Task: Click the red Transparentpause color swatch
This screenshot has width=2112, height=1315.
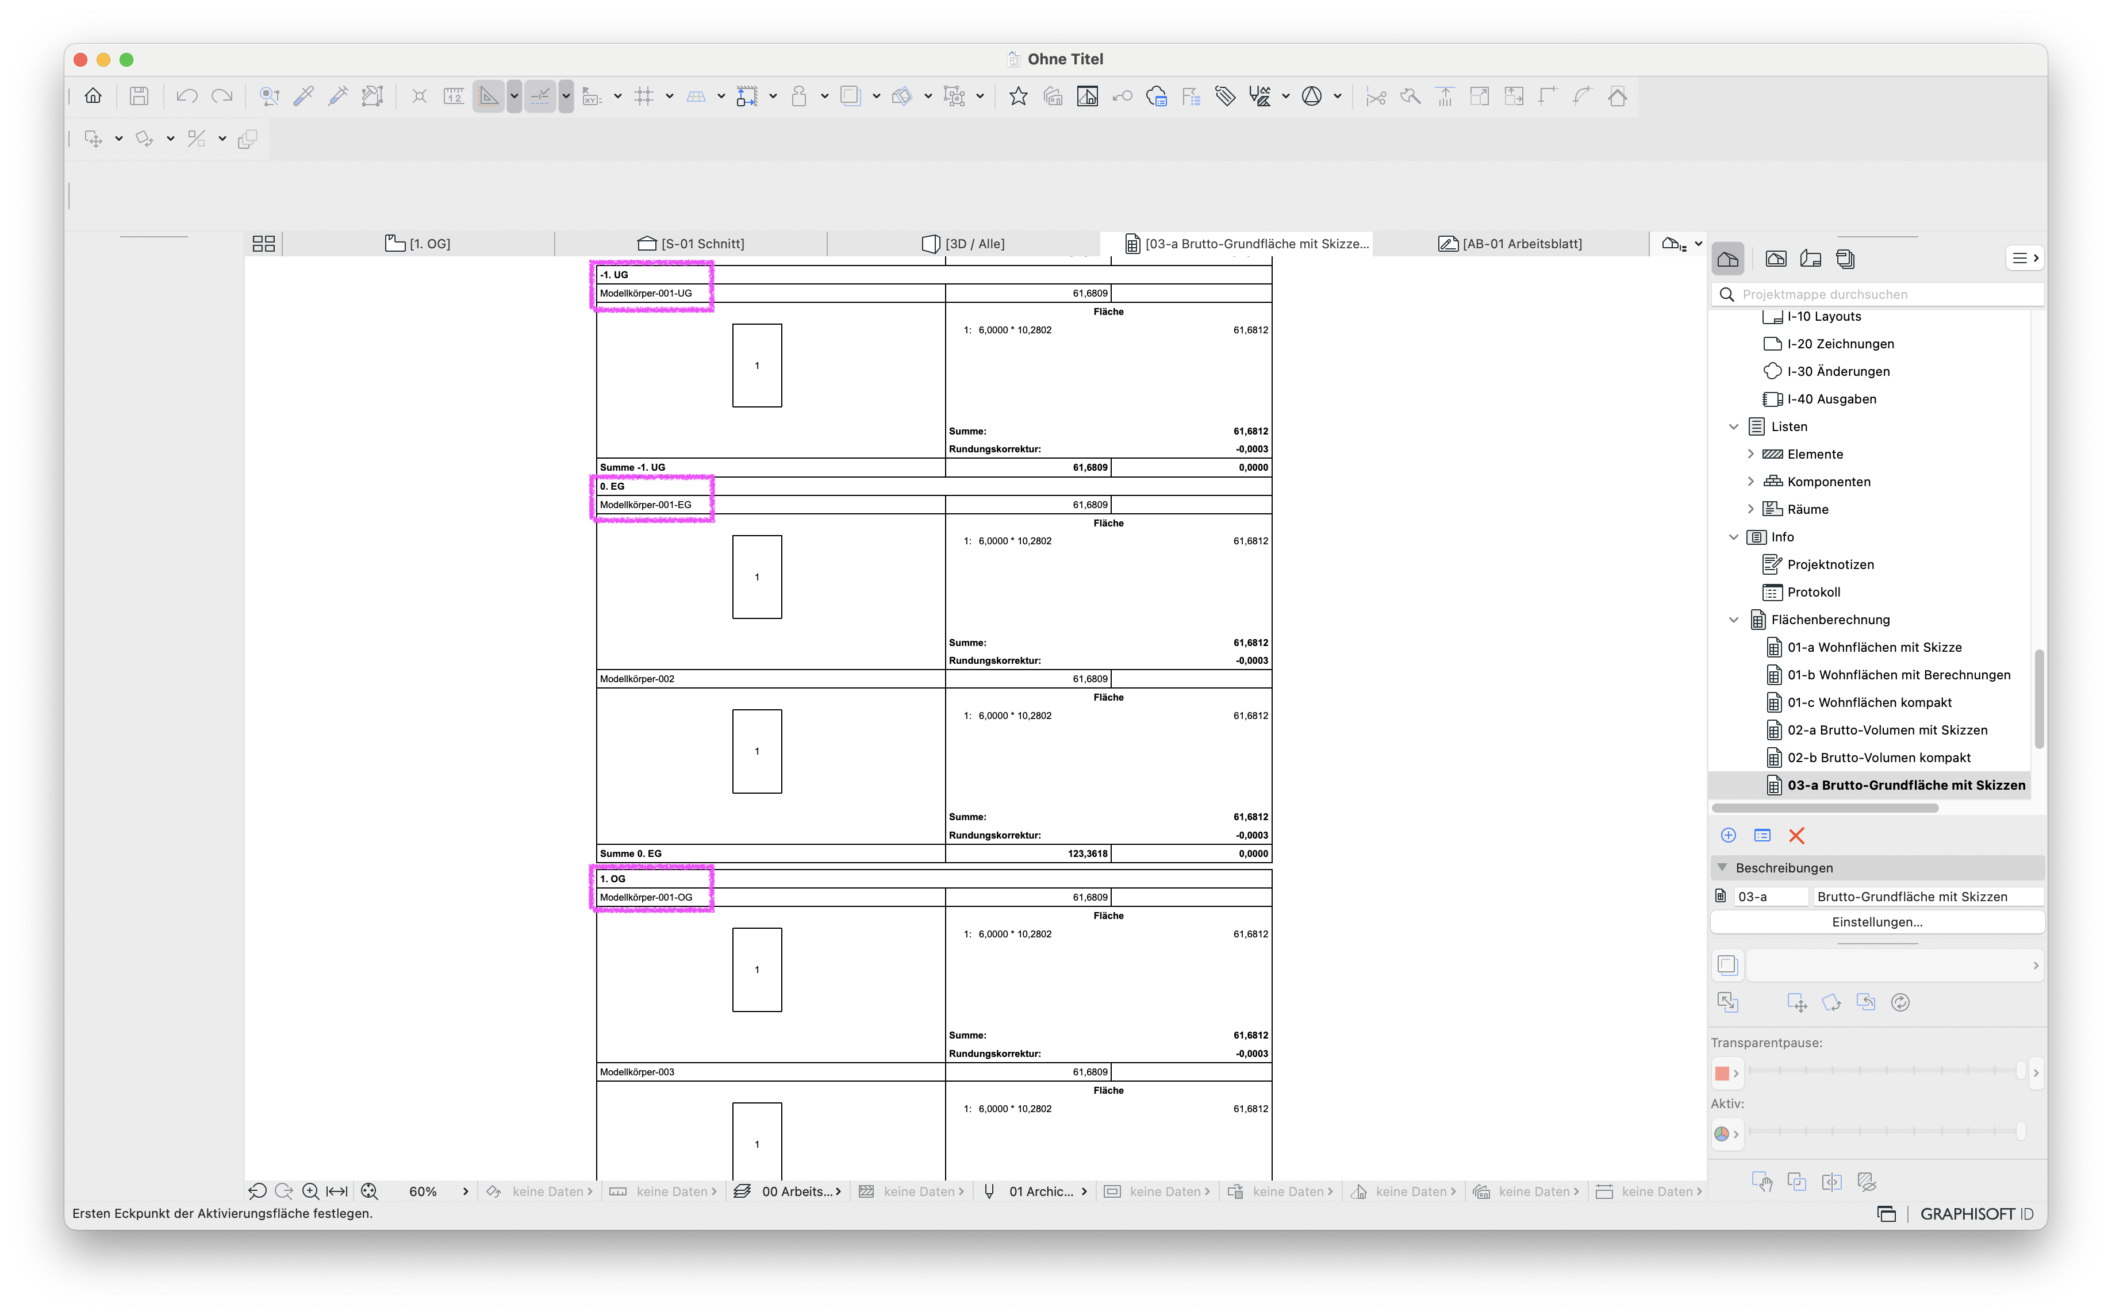Action: [x=1722, y=1072]
